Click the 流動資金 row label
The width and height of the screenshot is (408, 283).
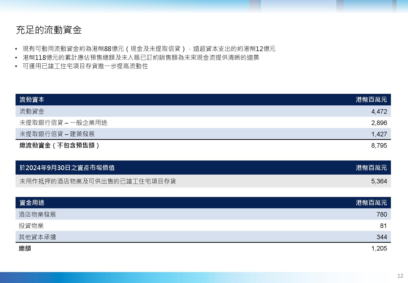(x=32, y=111)
